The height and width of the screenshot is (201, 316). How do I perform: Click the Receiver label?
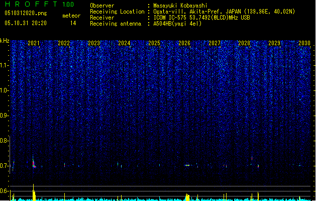(102, 18)
